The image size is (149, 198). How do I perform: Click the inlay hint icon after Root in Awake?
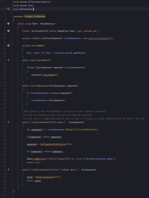click(42, 53)
